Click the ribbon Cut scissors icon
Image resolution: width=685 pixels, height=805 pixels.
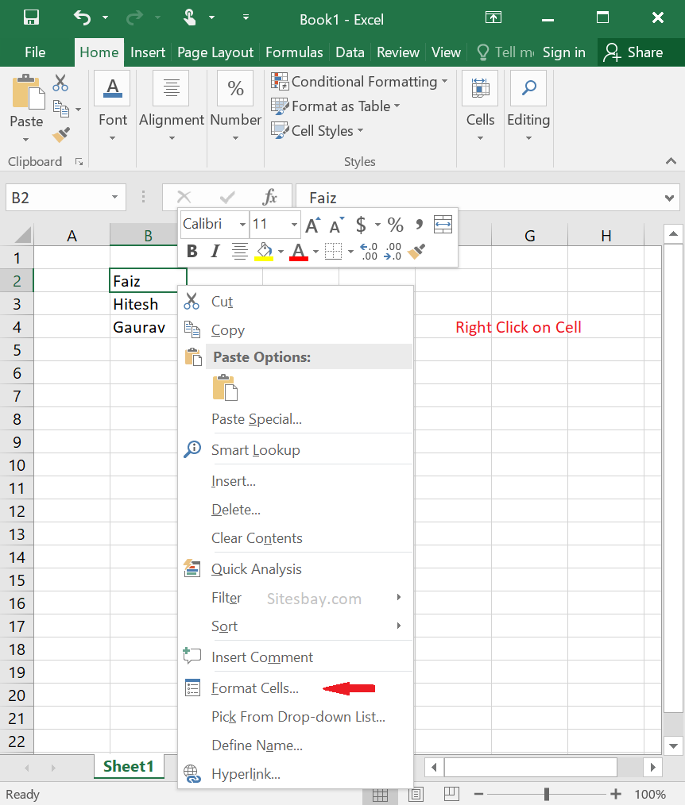pyautogui.click(x=60, y=83)
